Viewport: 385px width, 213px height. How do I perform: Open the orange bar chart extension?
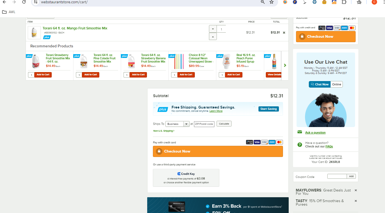click(x=334, y=2)
